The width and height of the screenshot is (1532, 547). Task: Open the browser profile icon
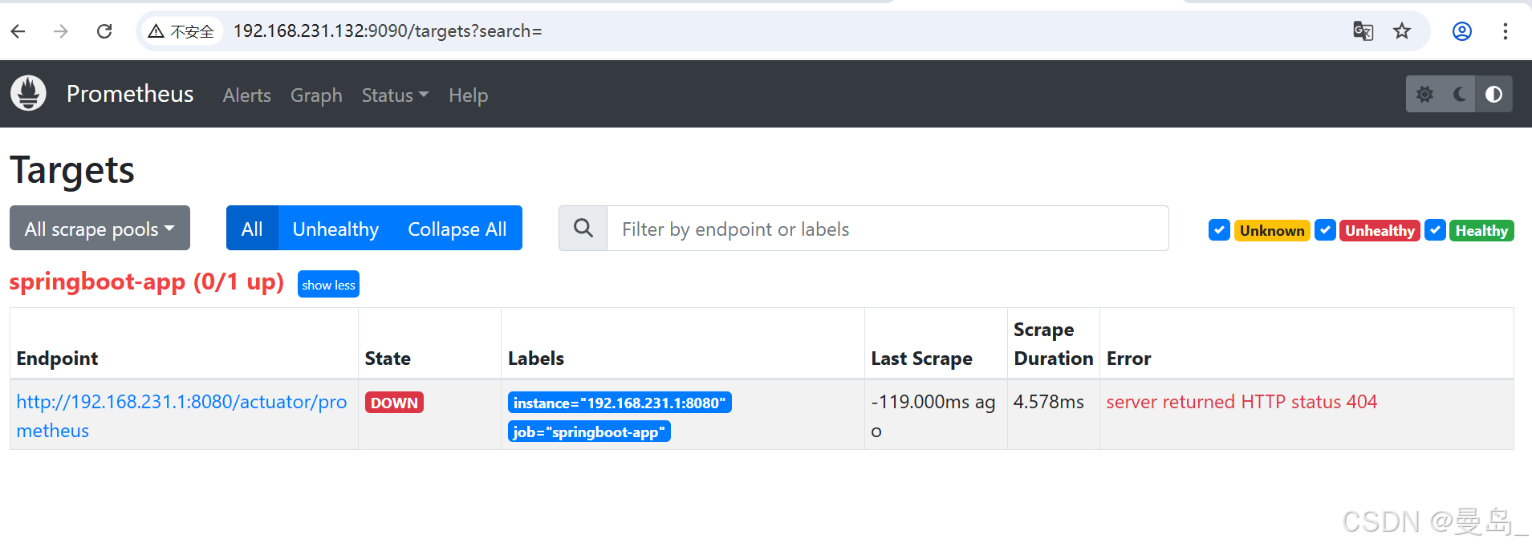[1462, 31]
